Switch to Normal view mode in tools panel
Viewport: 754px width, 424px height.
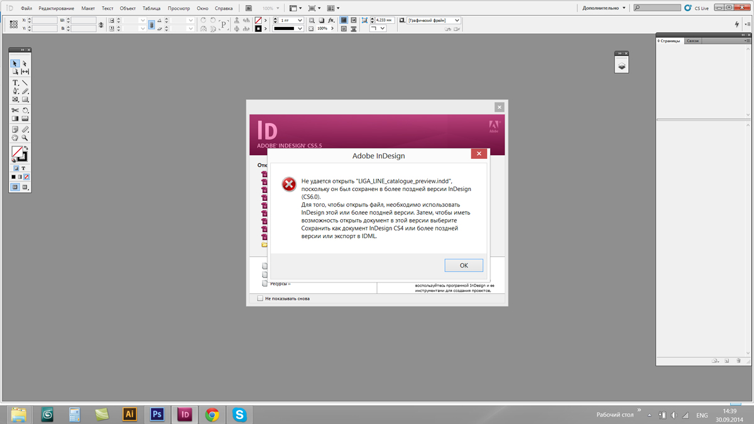14,187
